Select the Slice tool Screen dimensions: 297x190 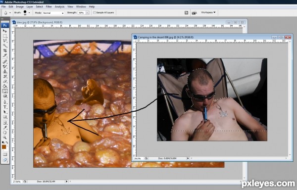(x=5, y=55)
